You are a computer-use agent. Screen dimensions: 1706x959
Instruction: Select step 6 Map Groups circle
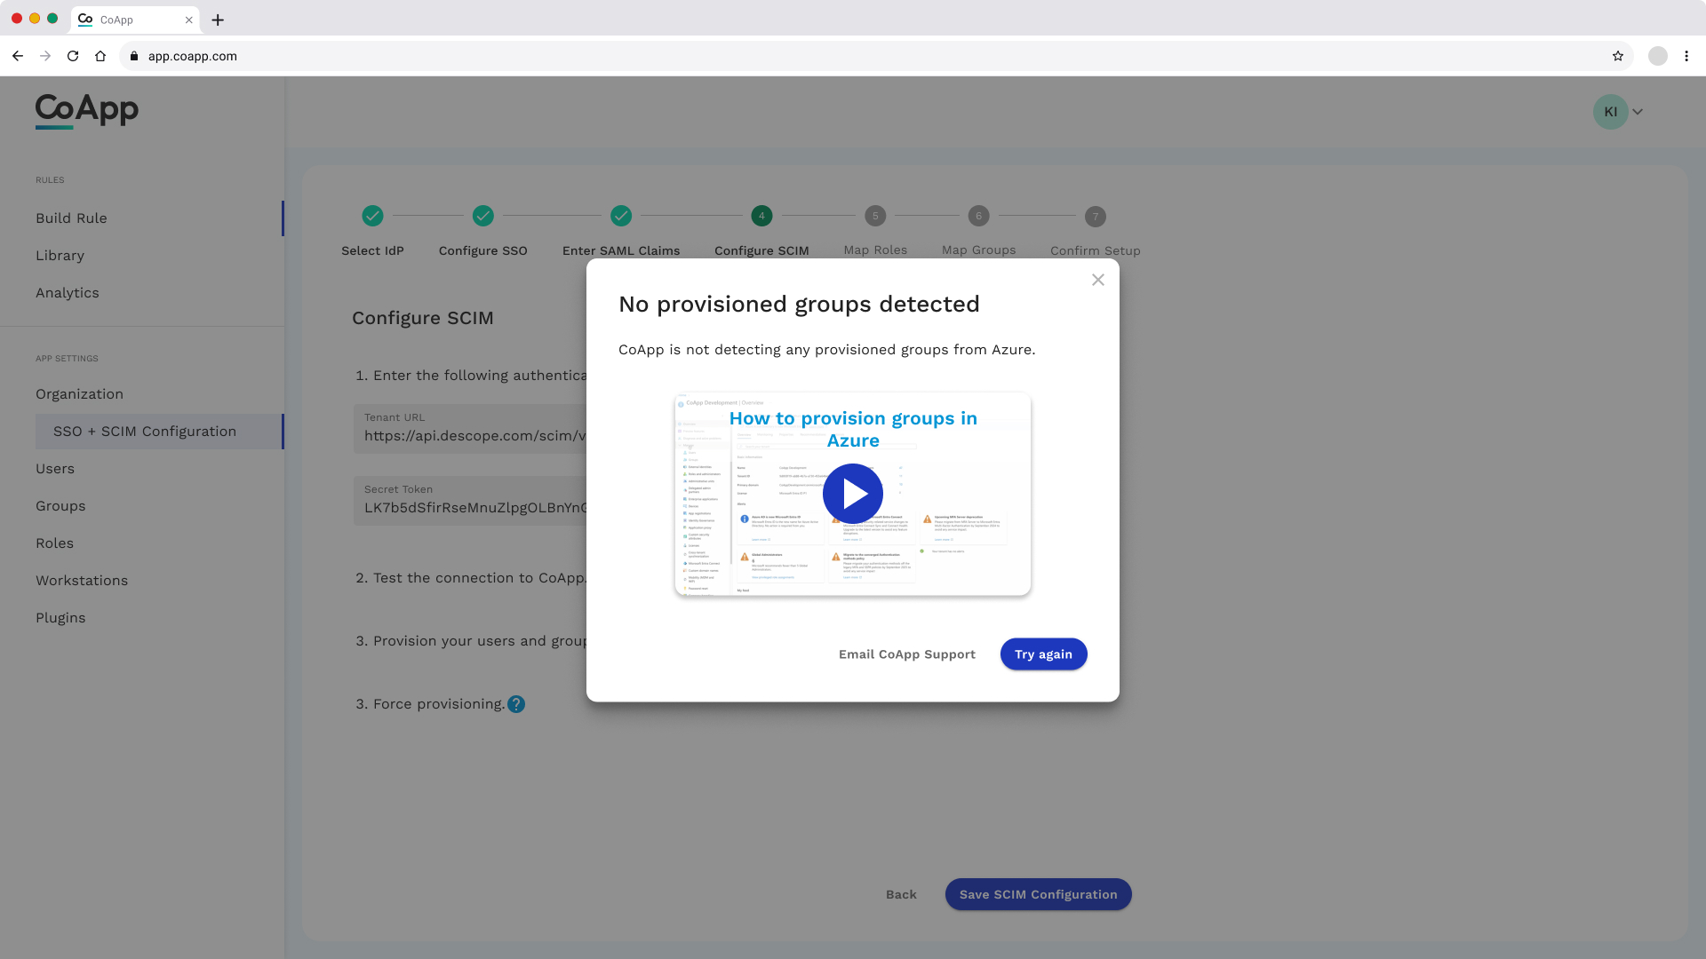(x=978, y=216)
